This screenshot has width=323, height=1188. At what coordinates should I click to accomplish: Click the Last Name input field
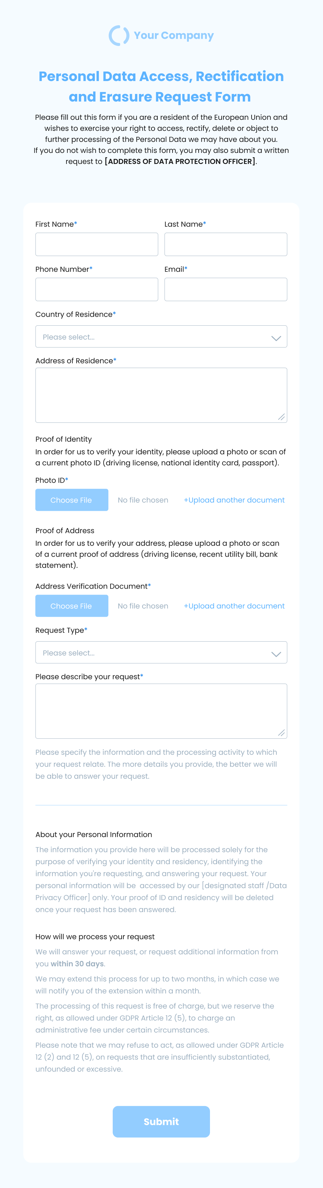click(225, 244)
